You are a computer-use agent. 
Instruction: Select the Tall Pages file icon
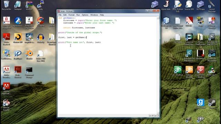click(178, 38)
